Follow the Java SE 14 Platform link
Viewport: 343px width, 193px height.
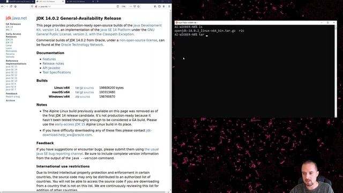tap(115, 30)
